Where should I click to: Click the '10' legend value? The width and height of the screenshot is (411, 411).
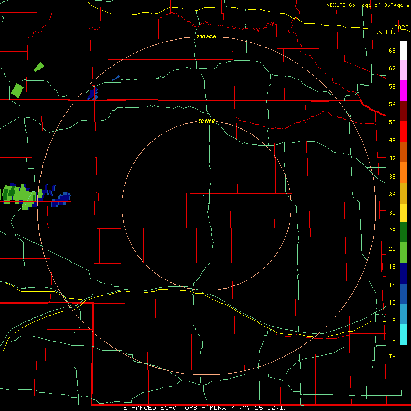[392, 303]
